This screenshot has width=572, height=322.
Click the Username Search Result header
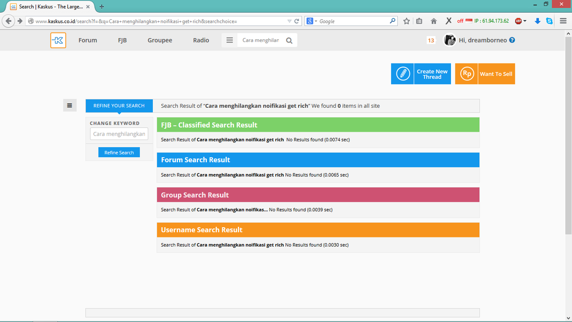(318, 230)
